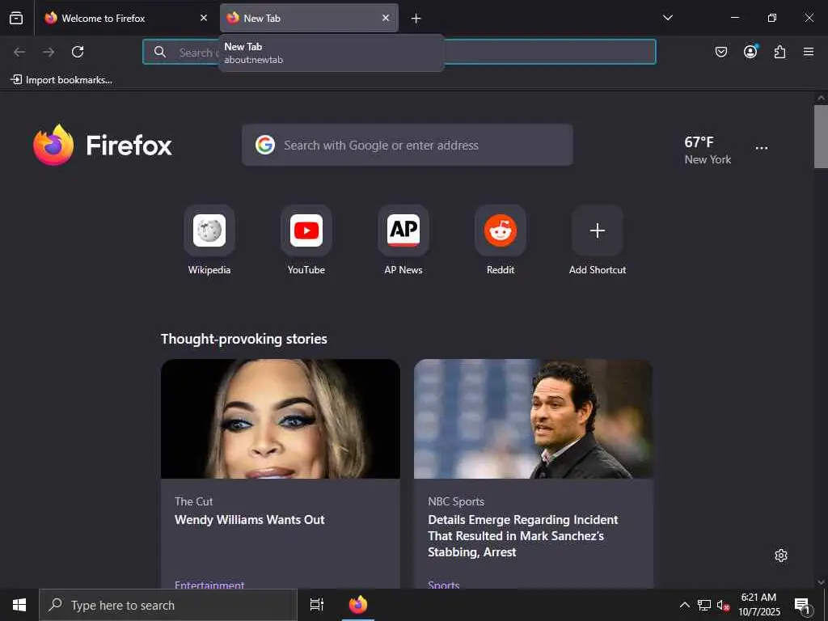The image size is (828, 621).
Task: Open Mark Sanchez story thumbnail image
Action: pyautogui.click(x=534, y=419)
